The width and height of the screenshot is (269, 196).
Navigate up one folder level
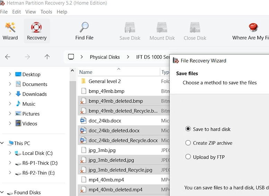point(47,57)
